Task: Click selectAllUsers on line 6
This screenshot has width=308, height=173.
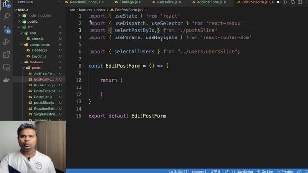Action: click(134, 52)
